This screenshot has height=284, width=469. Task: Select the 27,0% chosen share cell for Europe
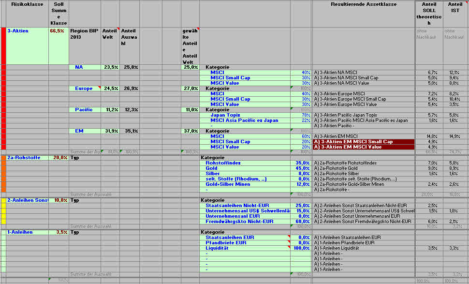click(190, 89)
